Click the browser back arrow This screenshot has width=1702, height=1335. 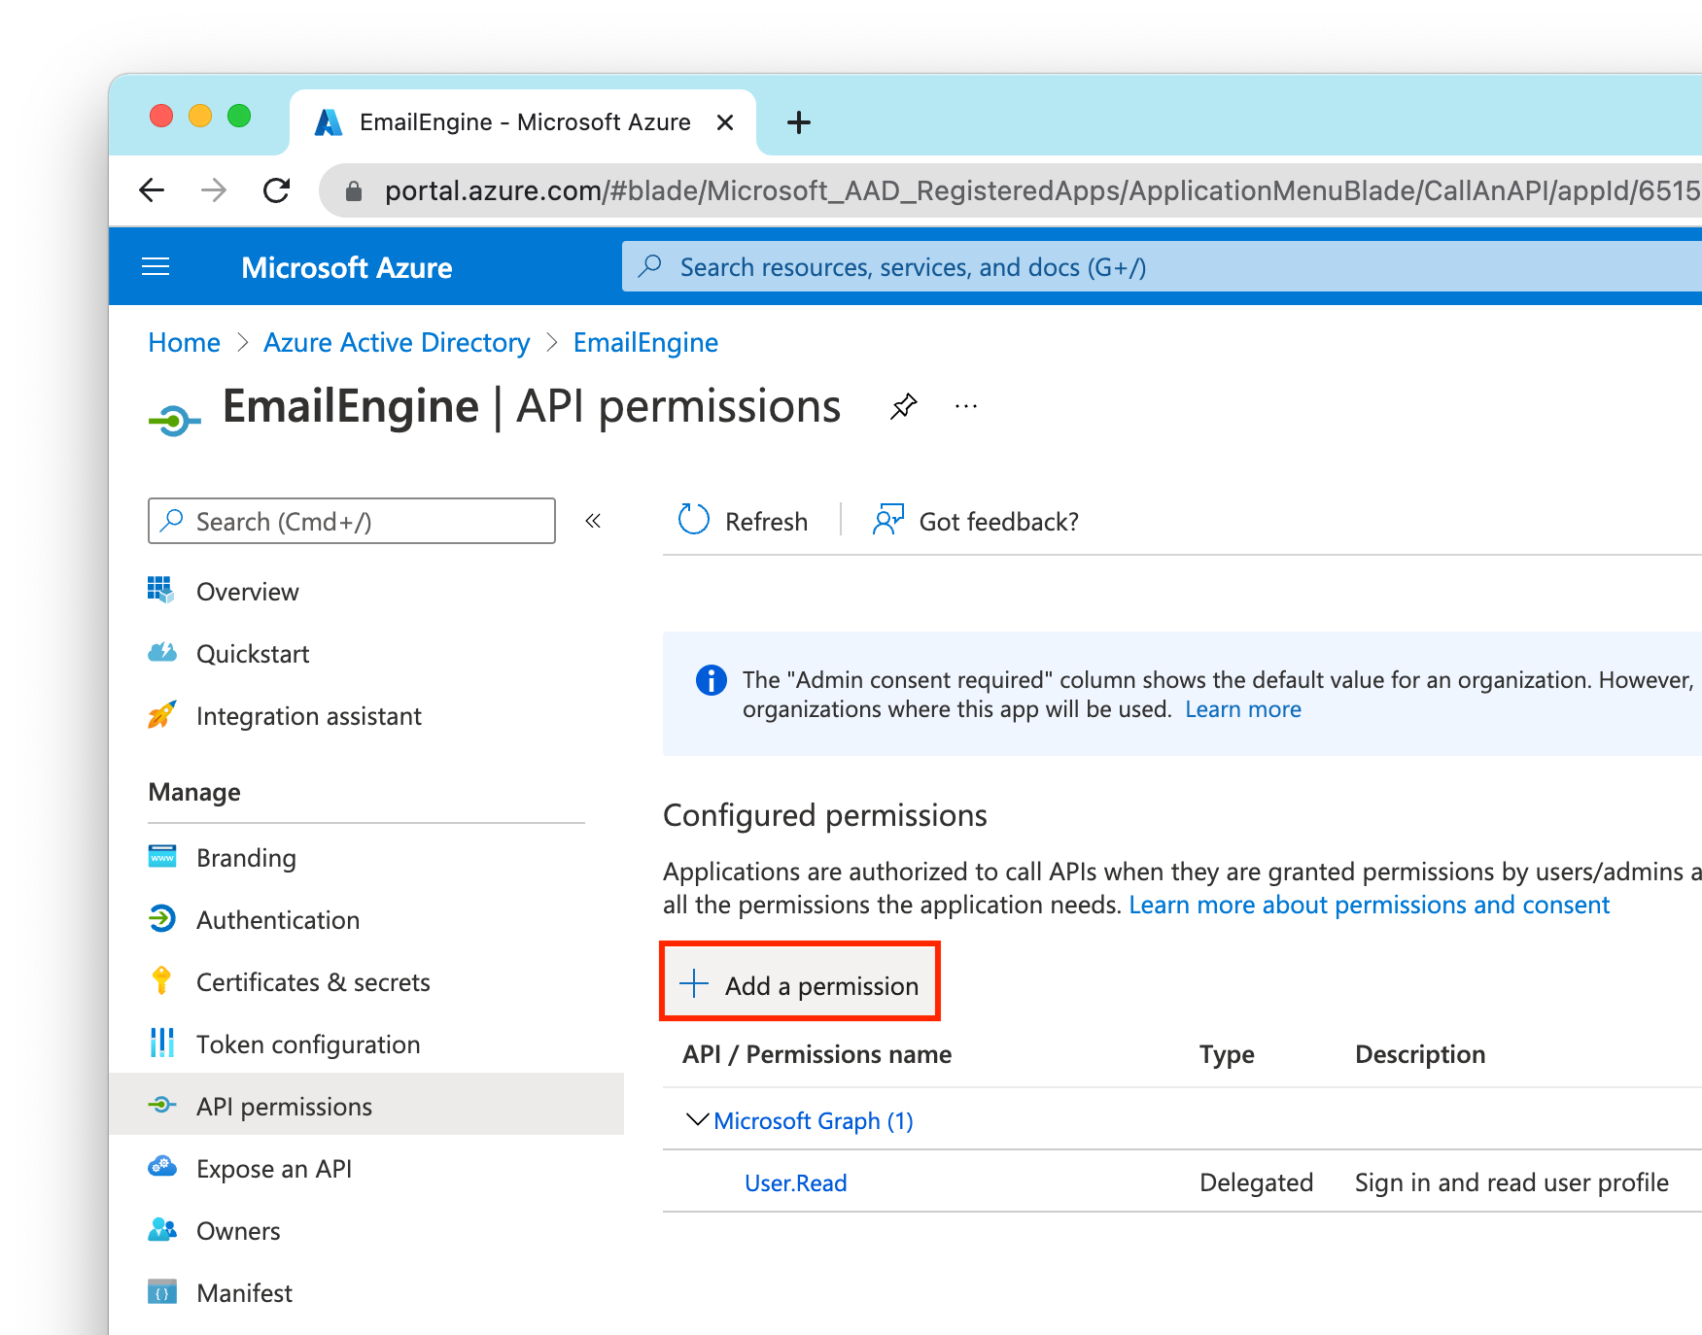pyautogui.click(x=152, y=189)
